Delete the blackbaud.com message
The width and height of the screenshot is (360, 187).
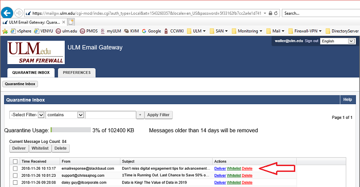247,168
